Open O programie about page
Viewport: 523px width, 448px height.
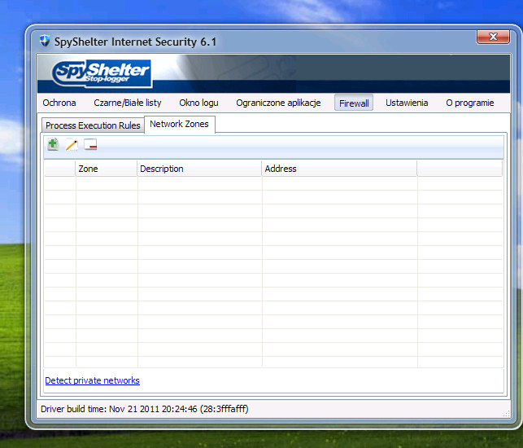pyautogui.click(x=470, y=103)
